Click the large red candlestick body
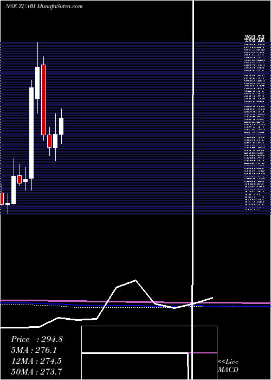The image size is (271, 380). (43, 100)
